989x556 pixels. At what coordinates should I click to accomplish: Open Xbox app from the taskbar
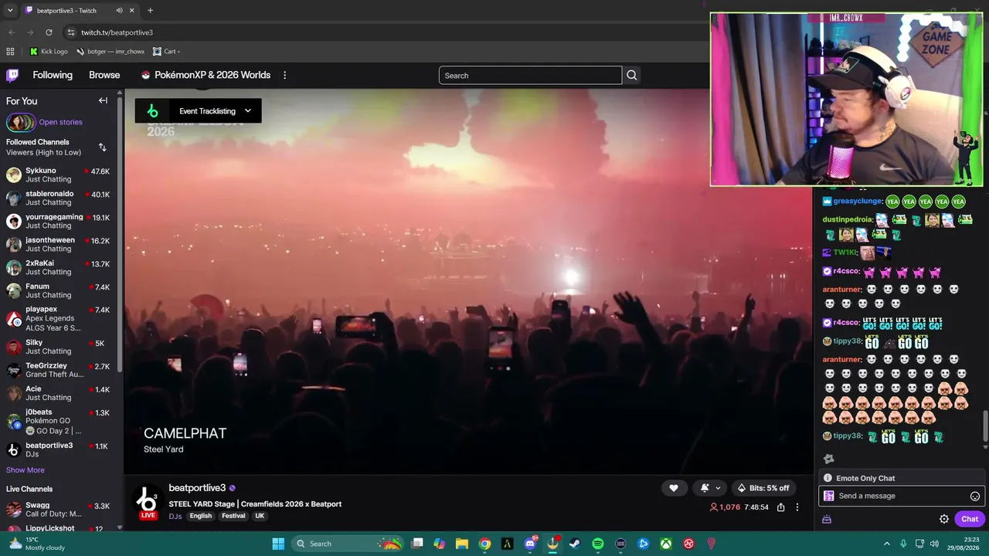[x=666, y=544]
